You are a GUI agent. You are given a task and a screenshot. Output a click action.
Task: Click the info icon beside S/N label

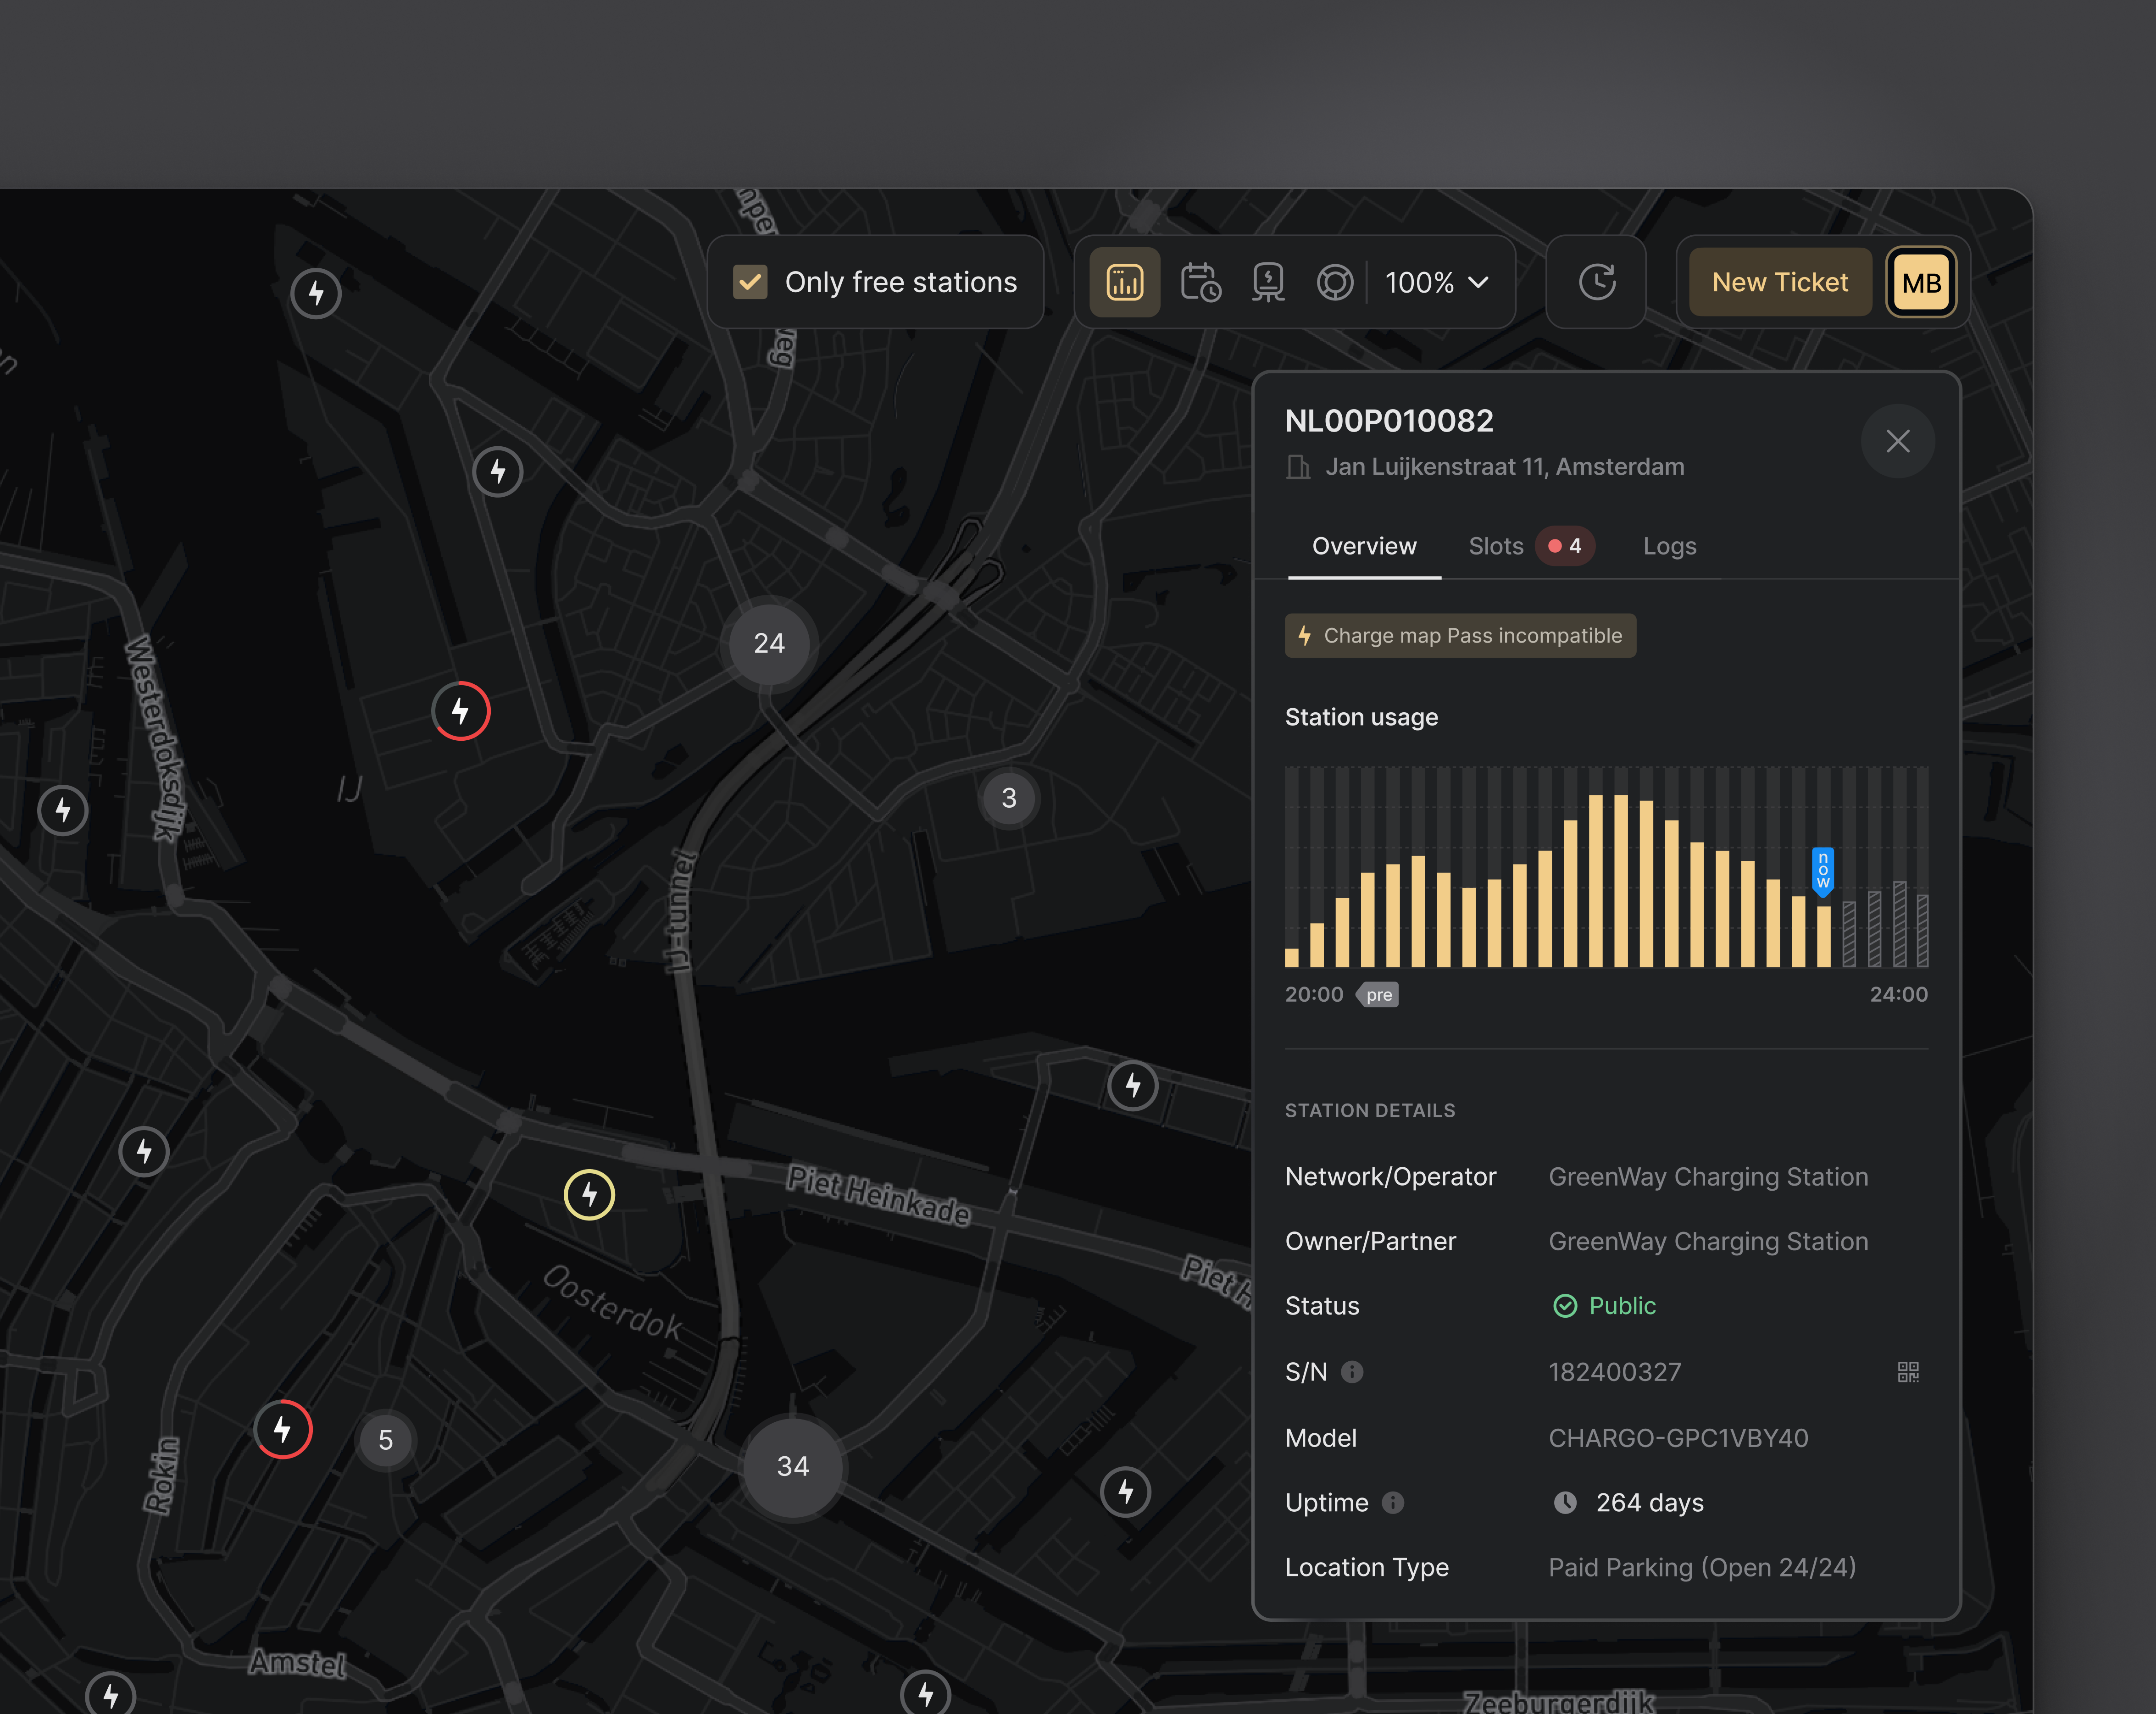(1353, 1371)
